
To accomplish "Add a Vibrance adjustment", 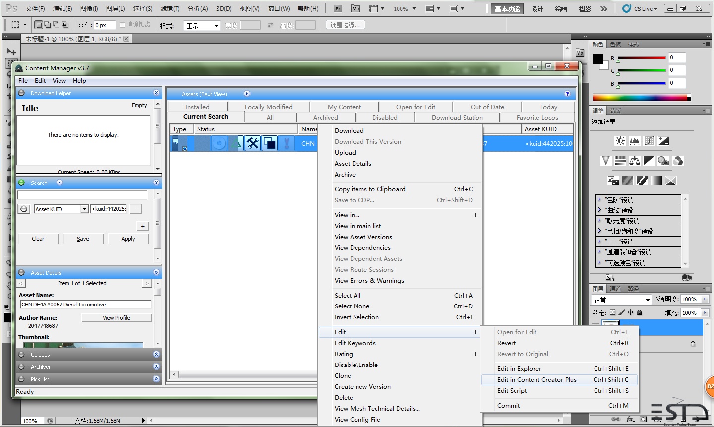I will click(x=605, y=161).
